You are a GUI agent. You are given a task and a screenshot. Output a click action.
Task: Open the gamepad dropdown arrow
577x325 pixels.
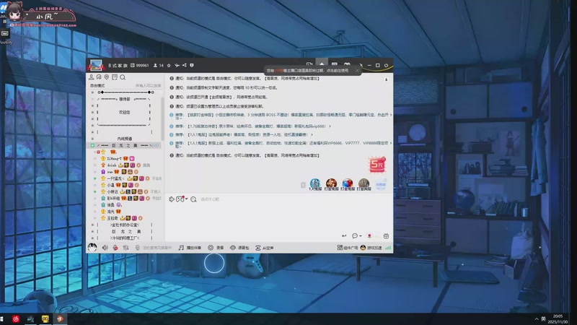point(187,199)
